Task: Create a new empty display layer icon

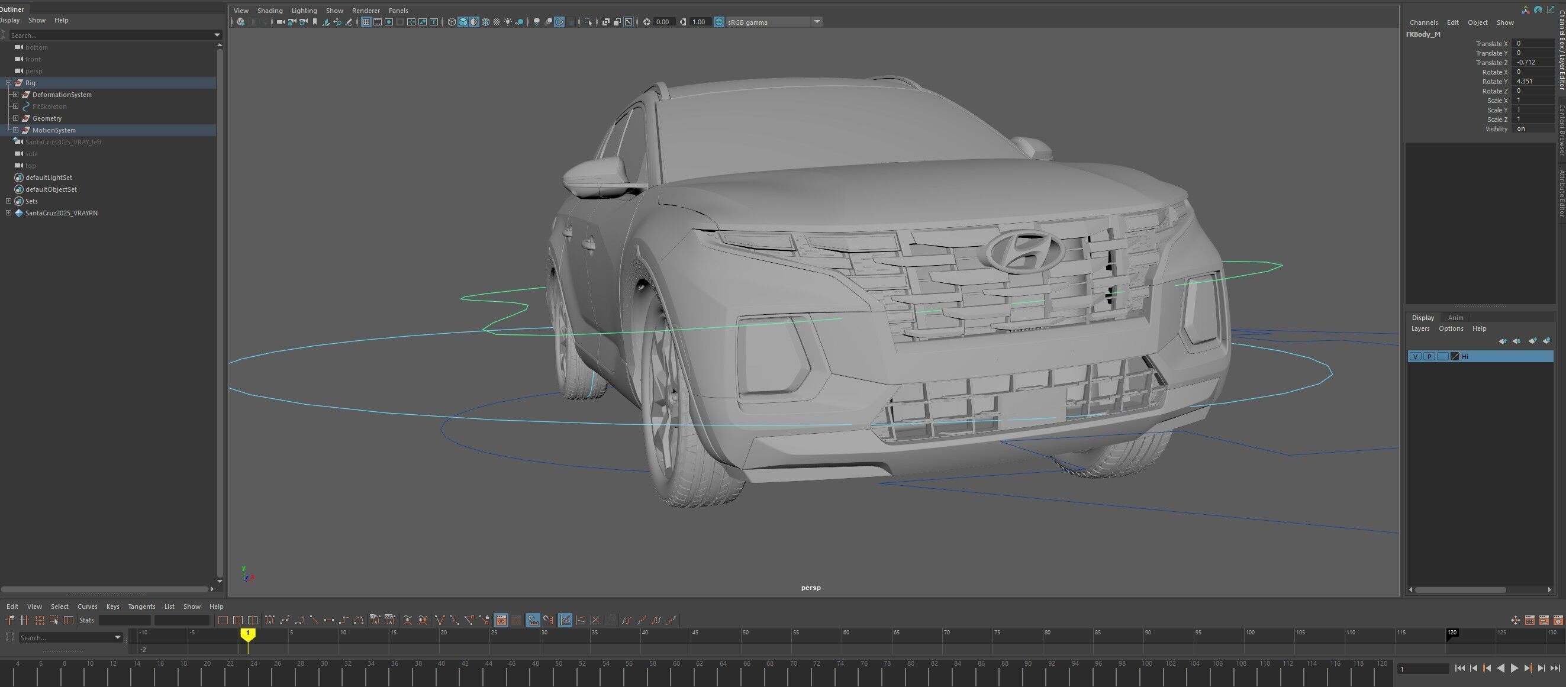Action: (x=1532, y=341)
